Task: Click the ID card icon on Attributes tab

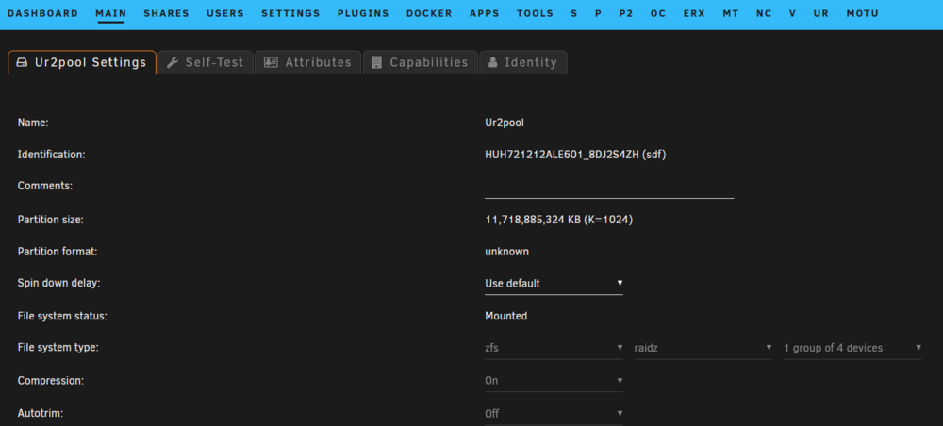Action: coord(271,62)
